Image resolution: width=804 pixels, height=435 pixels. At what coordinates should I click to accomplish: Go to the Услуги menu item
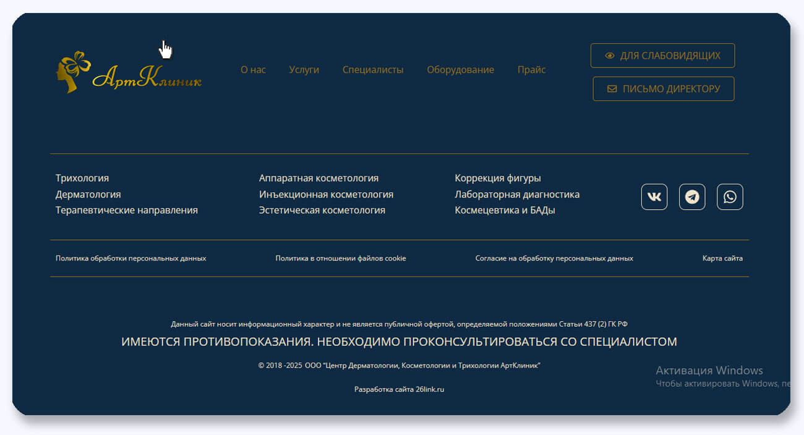click(304, 70)
